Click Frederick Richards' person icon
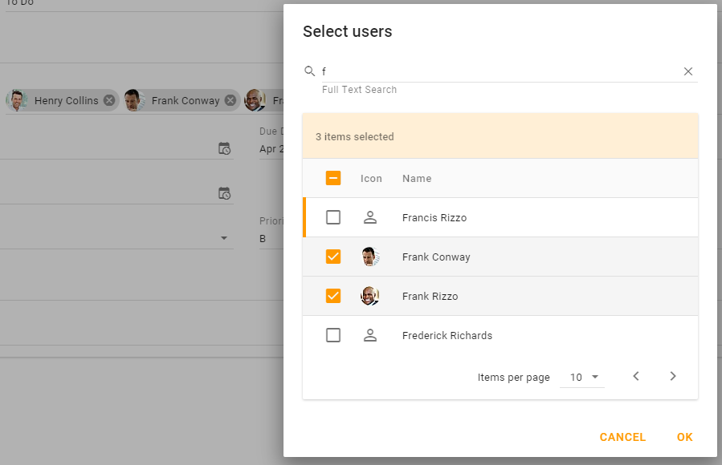Screen dimensions: 722x465 (370, 335)
